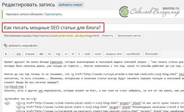Click the 'code' tag button
This screenshot has width=184, height=112.
tap(87, 54)
